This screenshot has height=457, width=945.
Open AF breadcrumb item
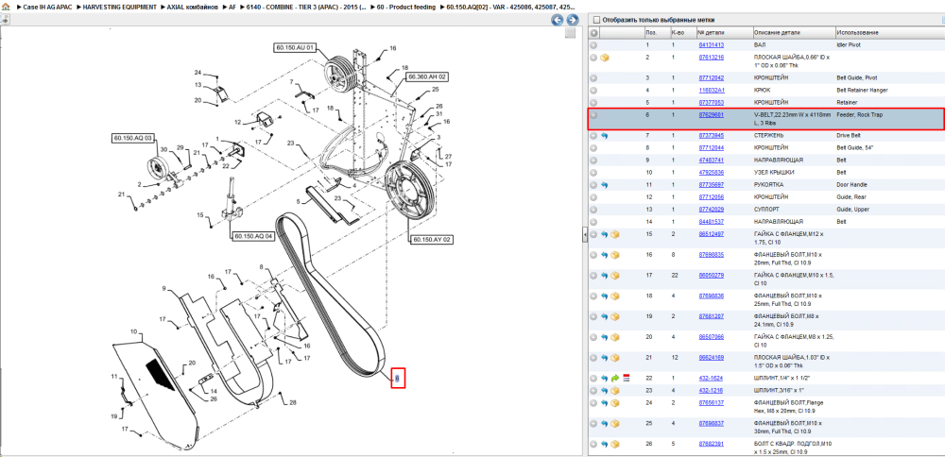[x=232, y=7]
